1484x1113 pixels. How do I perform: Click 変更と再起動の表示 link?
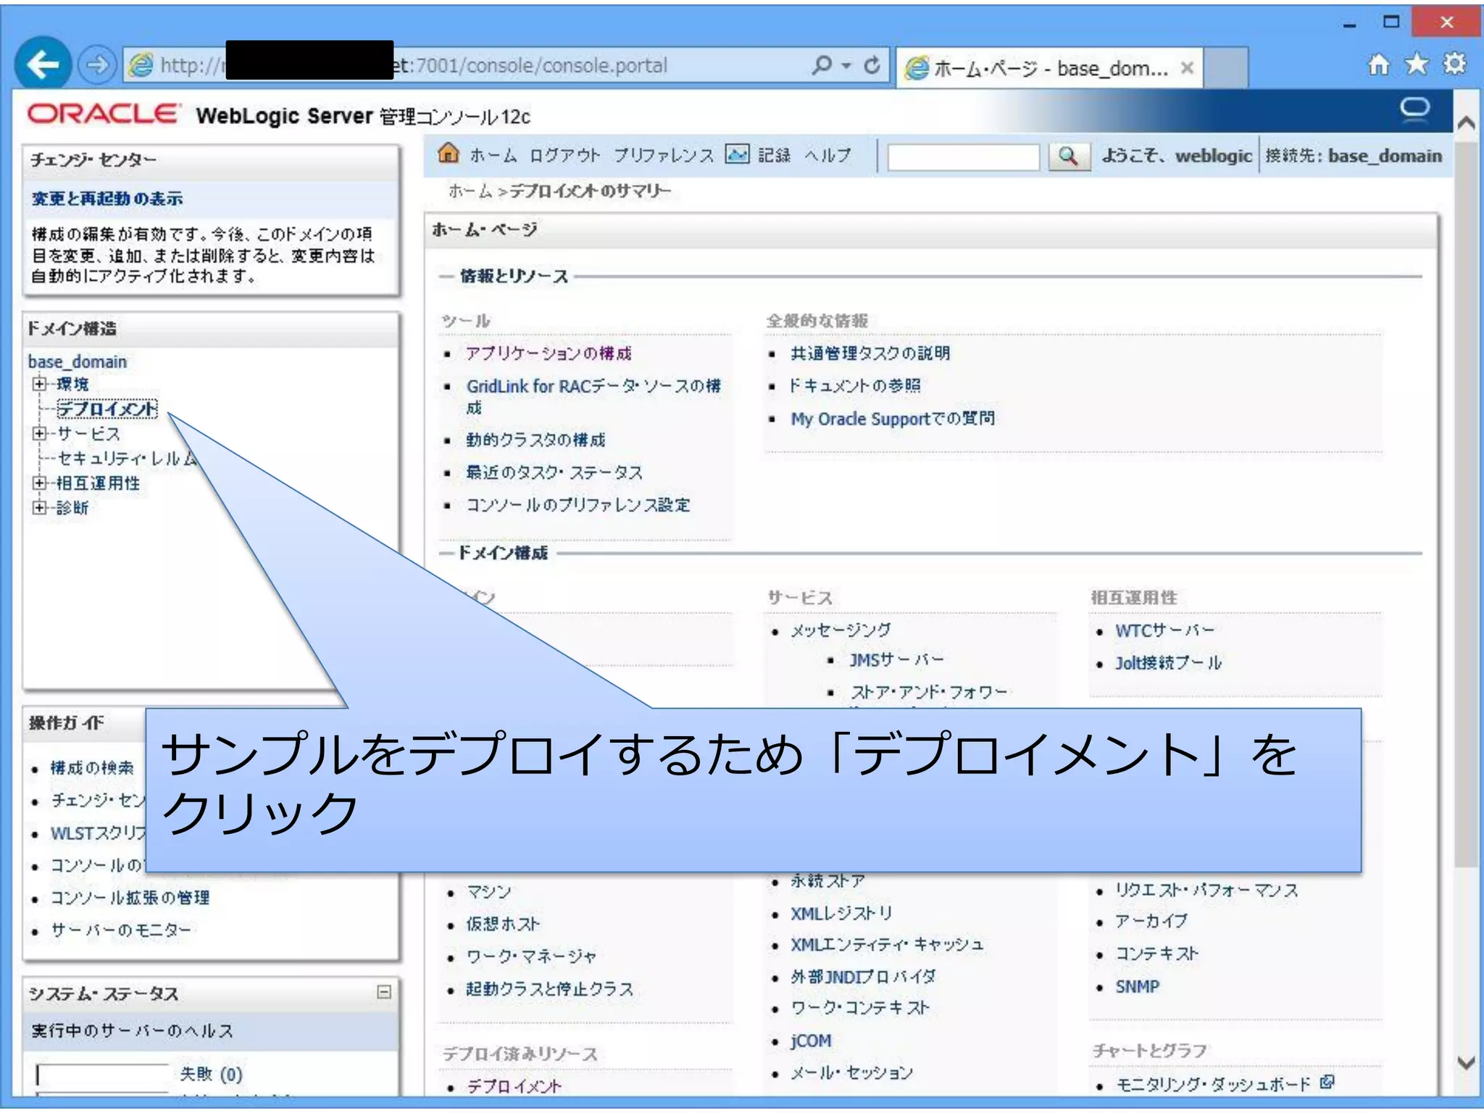(x=107, y=199)
